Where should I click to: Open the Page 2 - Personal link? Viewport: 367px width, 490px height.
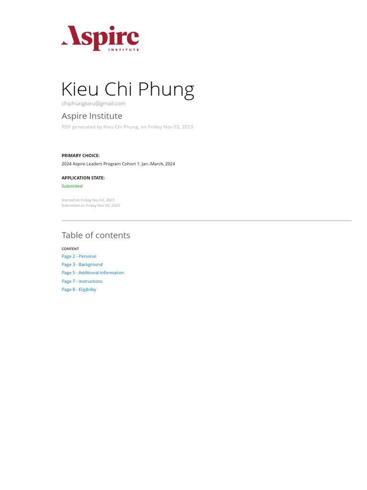[79, 256]
